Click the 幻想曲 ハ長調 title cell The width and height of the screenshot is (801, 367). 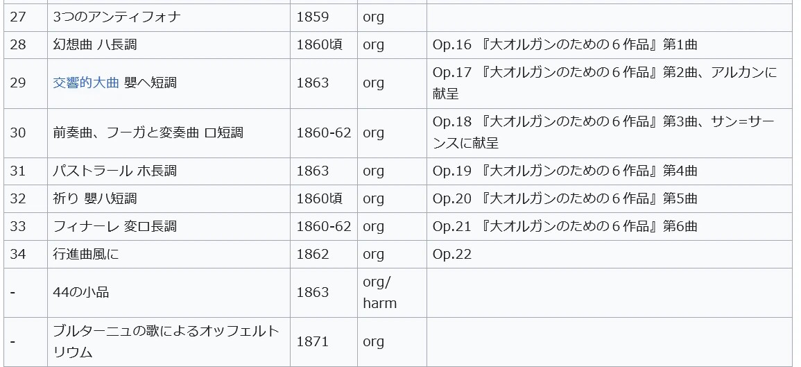click(95, 45)
